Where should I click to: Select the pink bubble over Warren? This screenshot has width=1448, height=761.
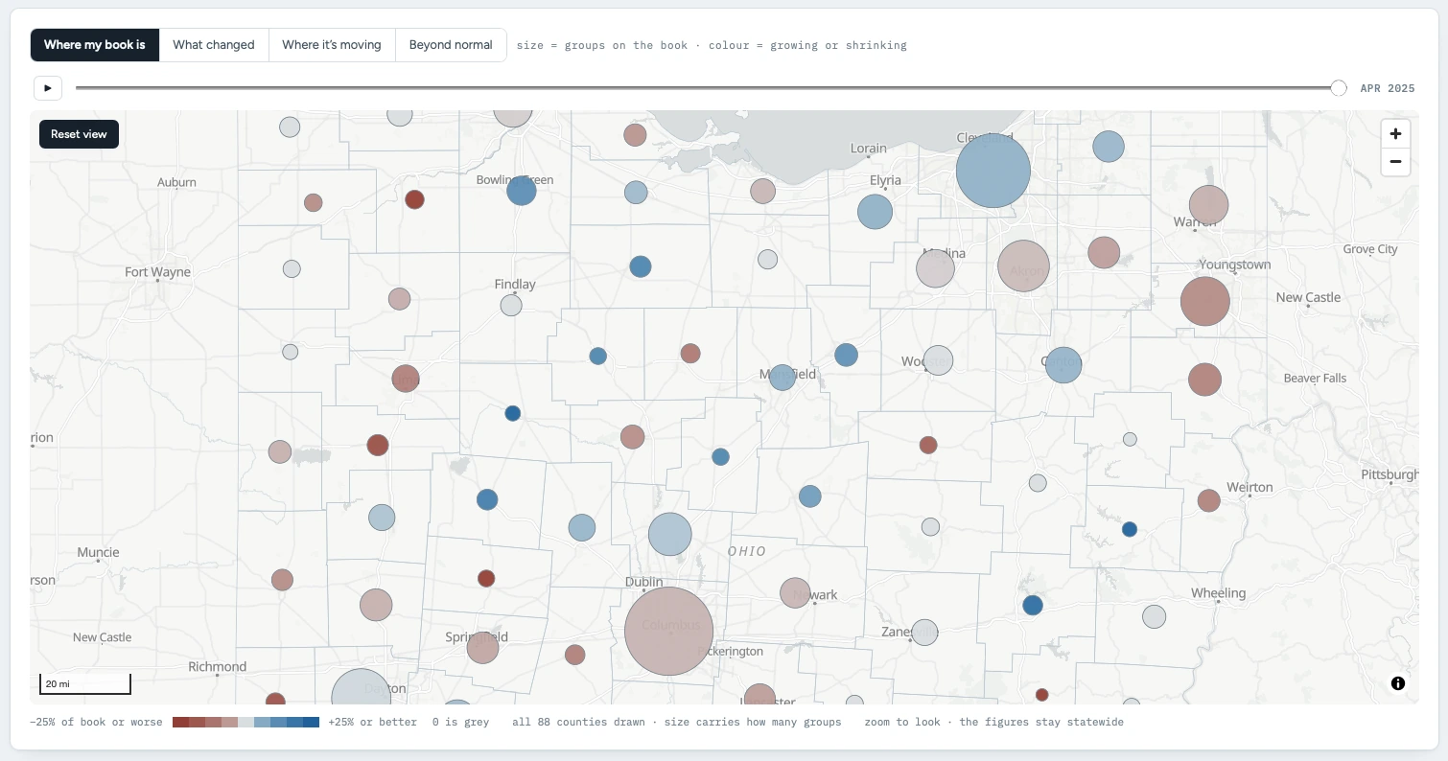click(1208, 205)
